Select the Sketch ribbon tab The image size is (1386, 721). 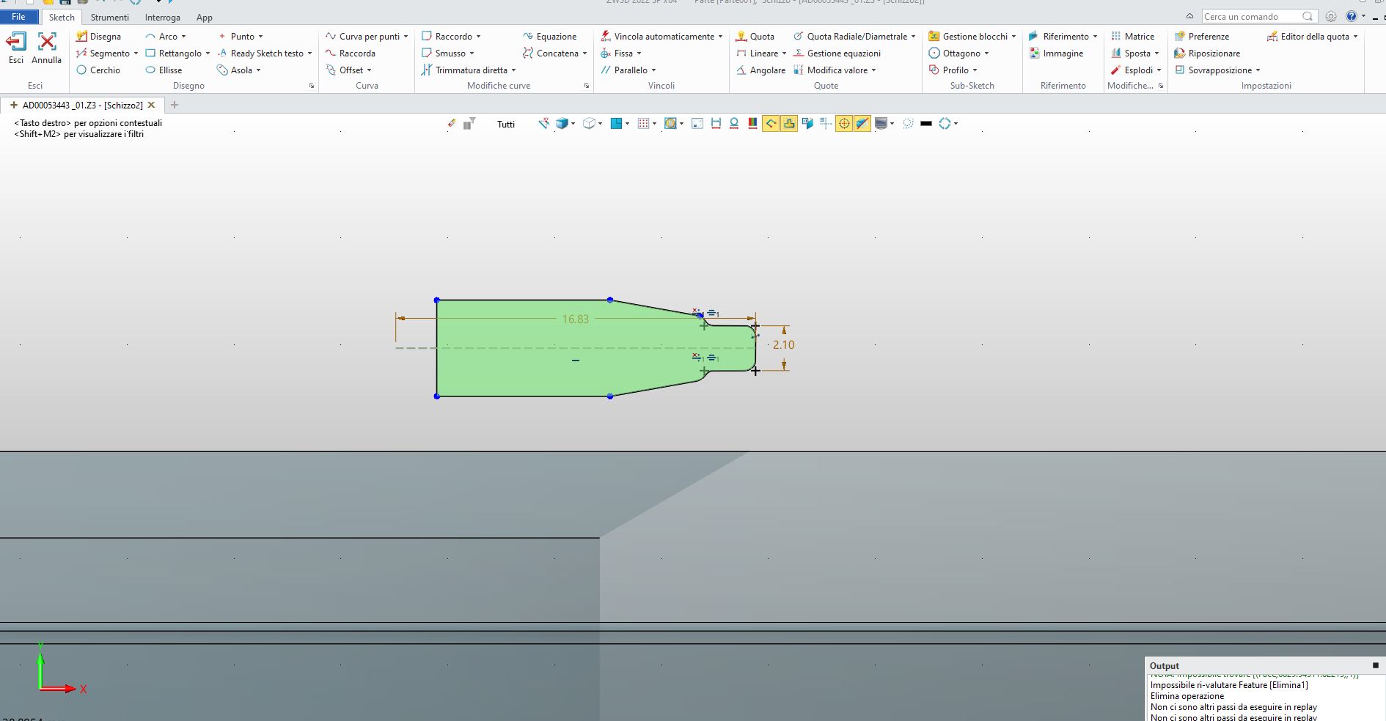(x=62, y=17)
